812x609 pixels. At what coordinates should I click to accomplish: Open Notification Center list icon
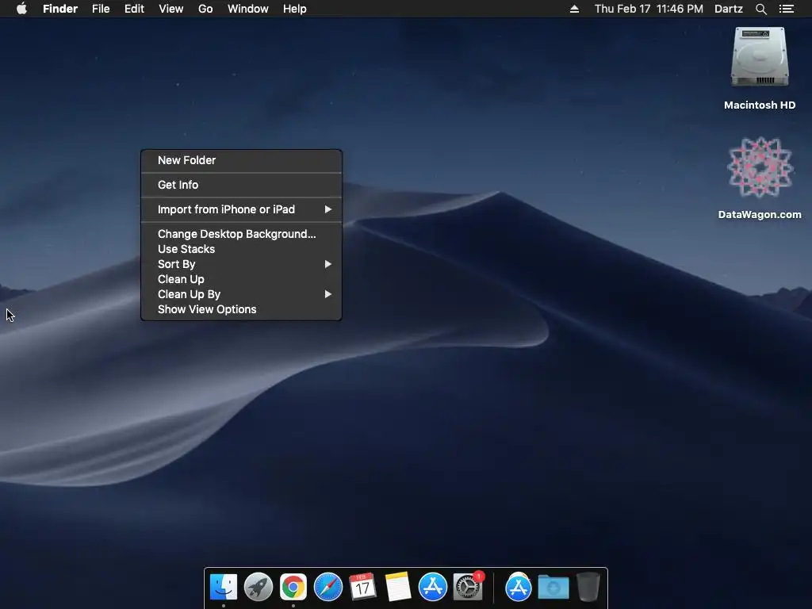tap(787, 9)
